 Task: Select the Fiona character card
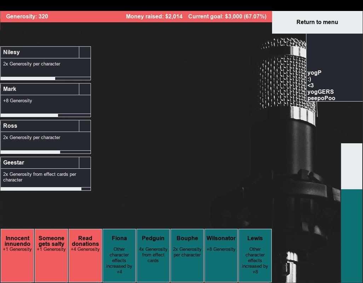tap(119, 255)
